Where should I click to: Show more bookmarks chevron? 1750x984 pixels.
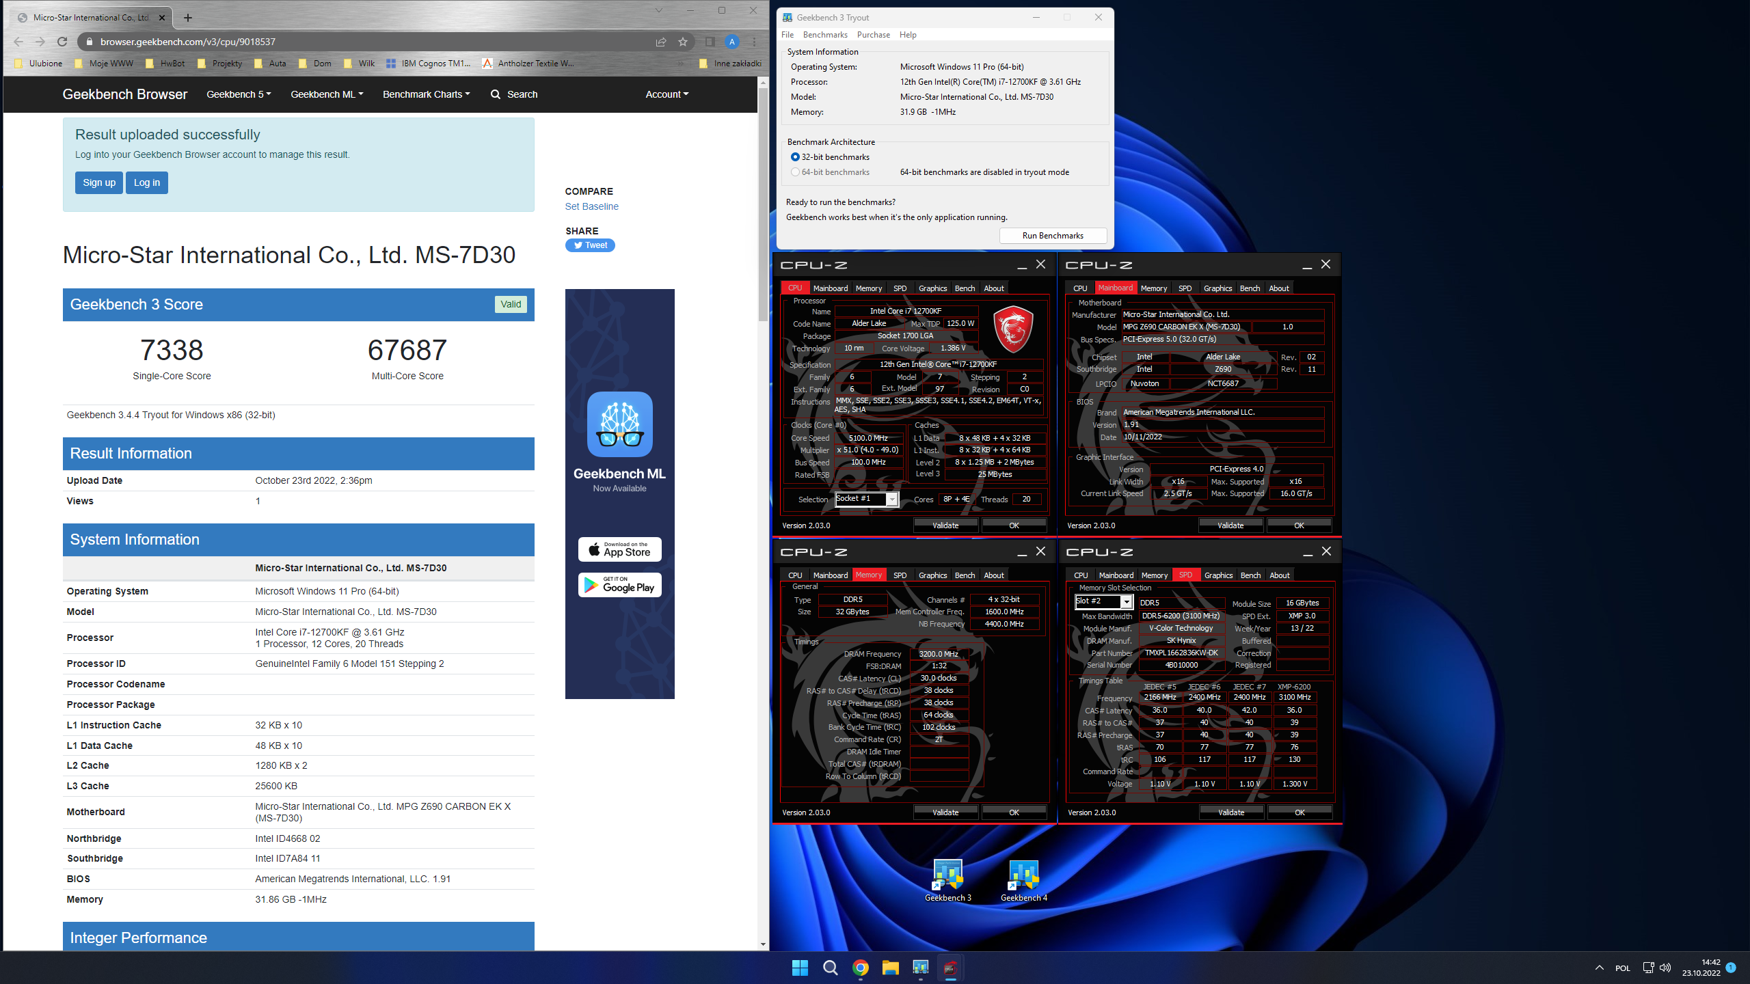[x=680, y=64]
